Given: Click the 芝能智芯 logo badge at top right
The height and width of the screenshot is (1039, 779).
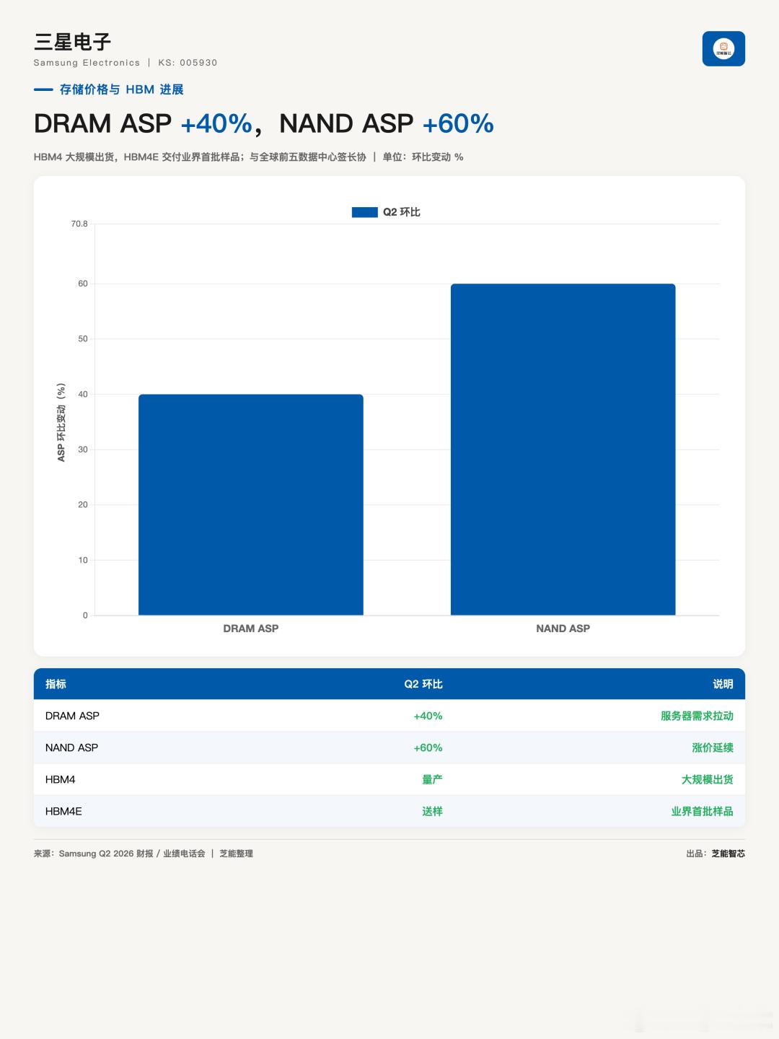Looking at the screenshot, I should click(723, 48).
